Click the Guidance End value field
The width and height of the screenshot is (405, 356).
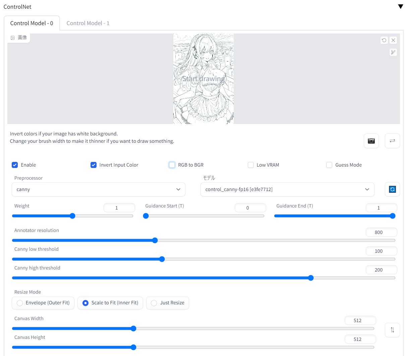coord(382,208)
